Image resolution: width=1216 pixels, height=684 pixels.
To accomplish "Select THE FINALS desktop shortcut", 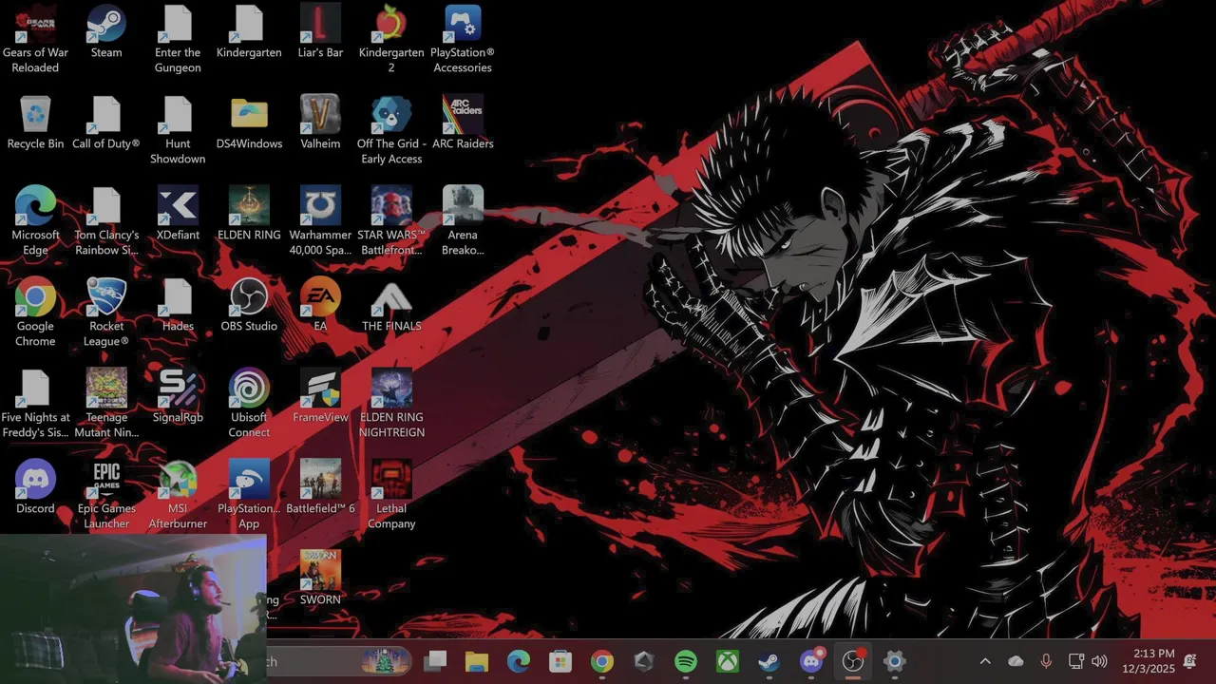I will point(391,306).
